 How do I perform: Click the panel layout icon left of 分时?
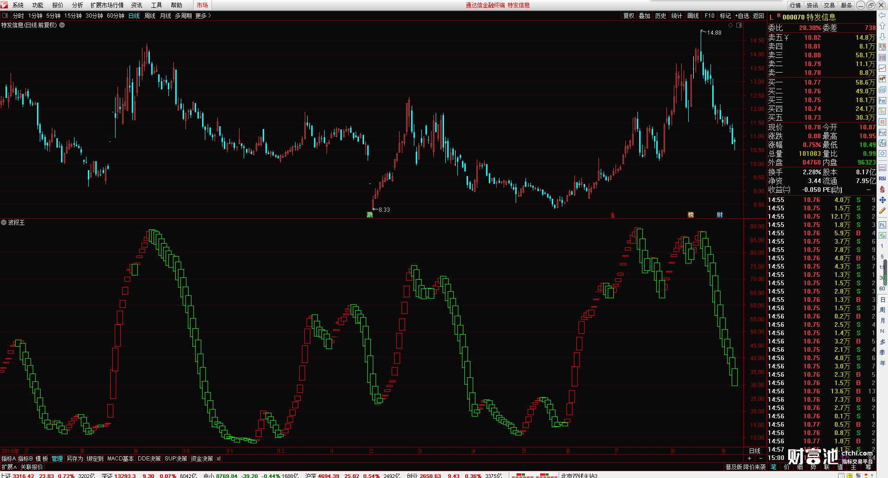(x=5, y=16)
